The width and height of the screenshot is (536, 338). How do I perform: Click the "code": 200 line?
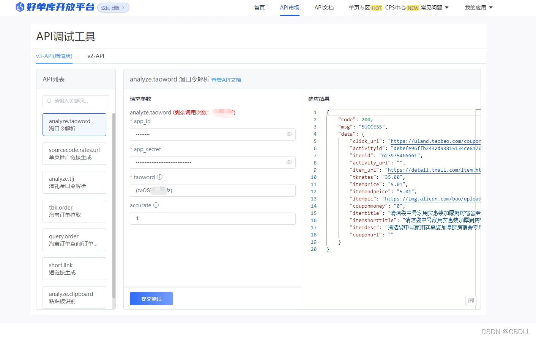(355, 120)
